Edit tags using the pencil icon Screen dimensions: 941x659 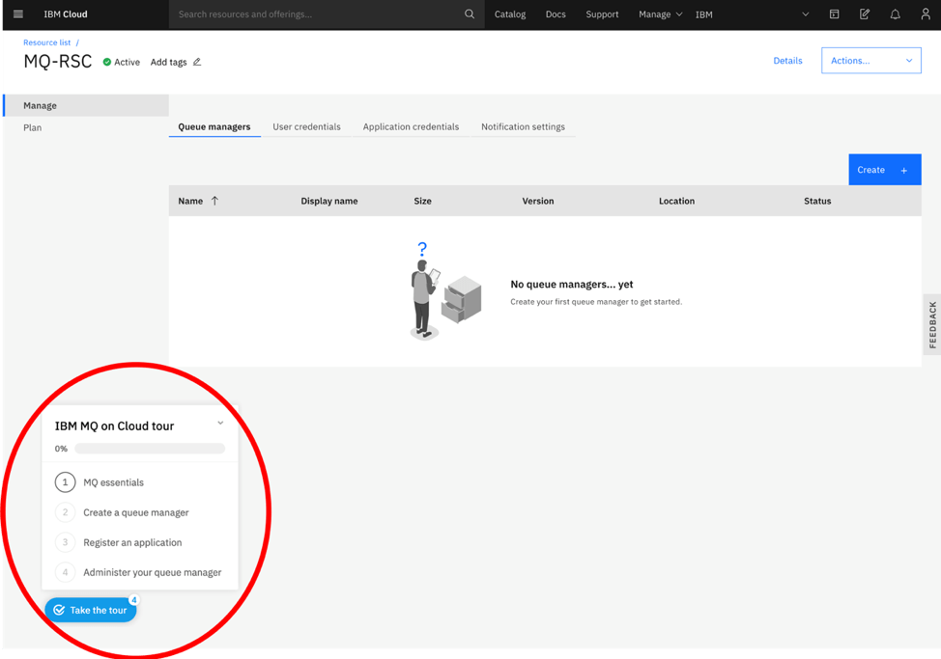(x=196, y=62)
